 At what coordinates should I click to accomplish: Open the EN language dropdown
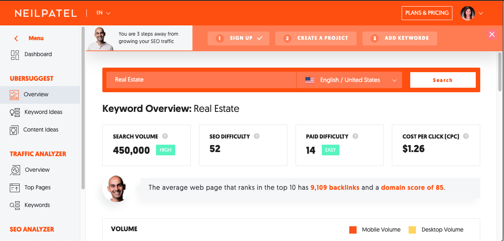coord(104,13)
